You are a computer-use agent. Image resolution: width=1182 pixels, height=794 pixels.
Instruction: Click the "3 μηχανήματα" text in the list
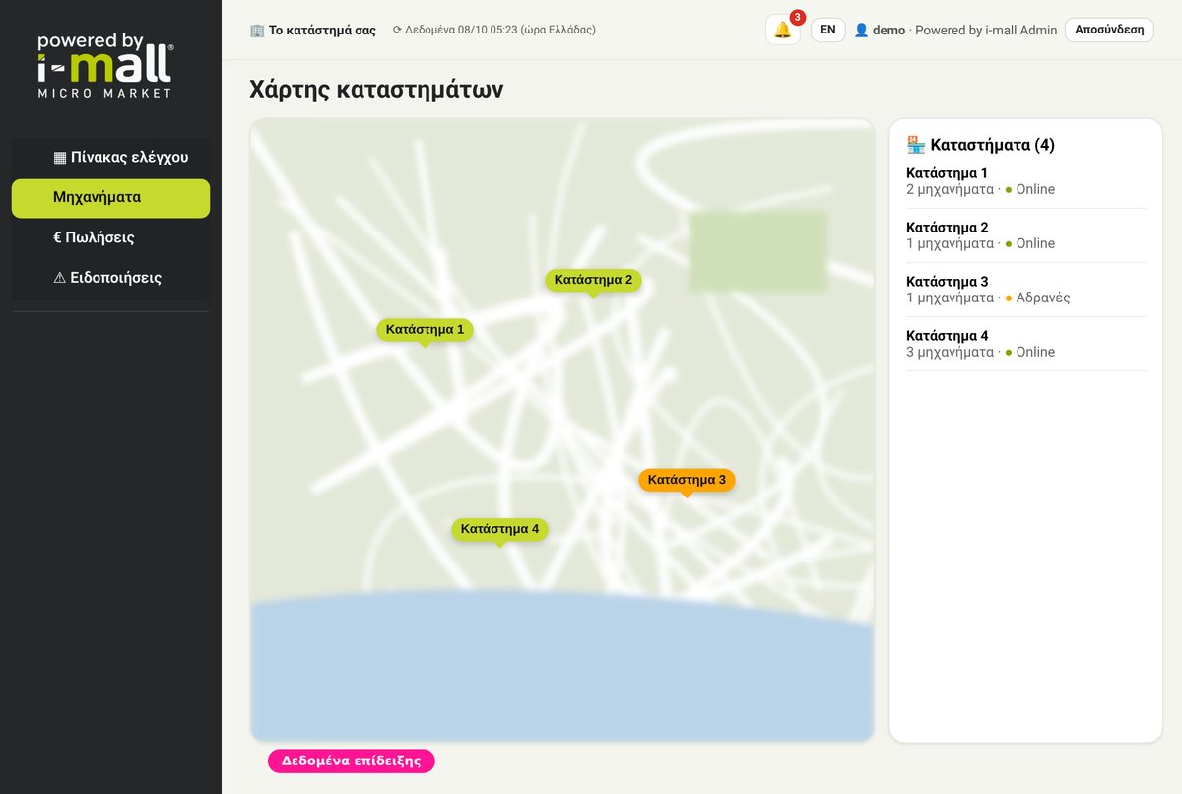[950, 352]
